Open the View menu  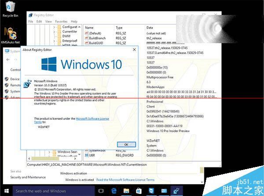[x=48, y=22]
